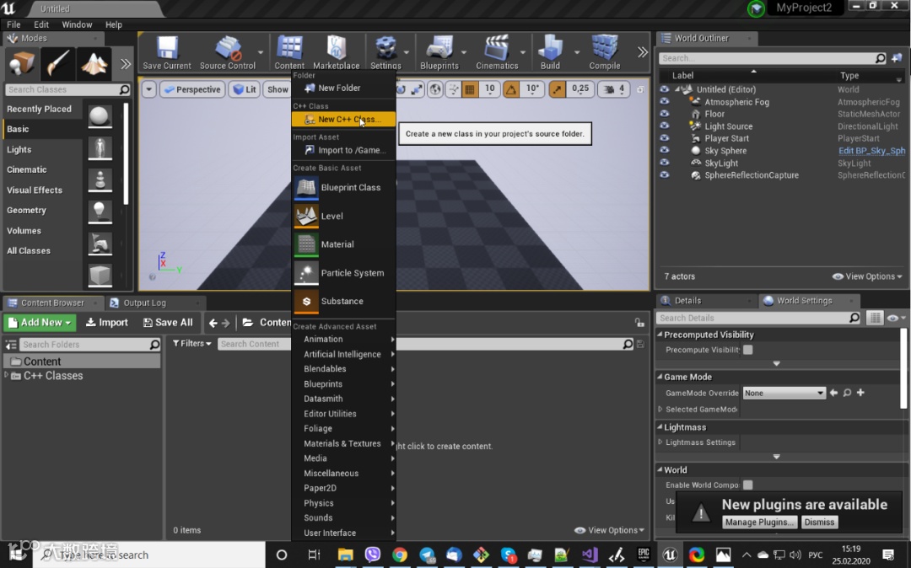Choose the Material asset icon
Image resolution: width=911 pixels, height=568 pixels.
tap(306, 245)
